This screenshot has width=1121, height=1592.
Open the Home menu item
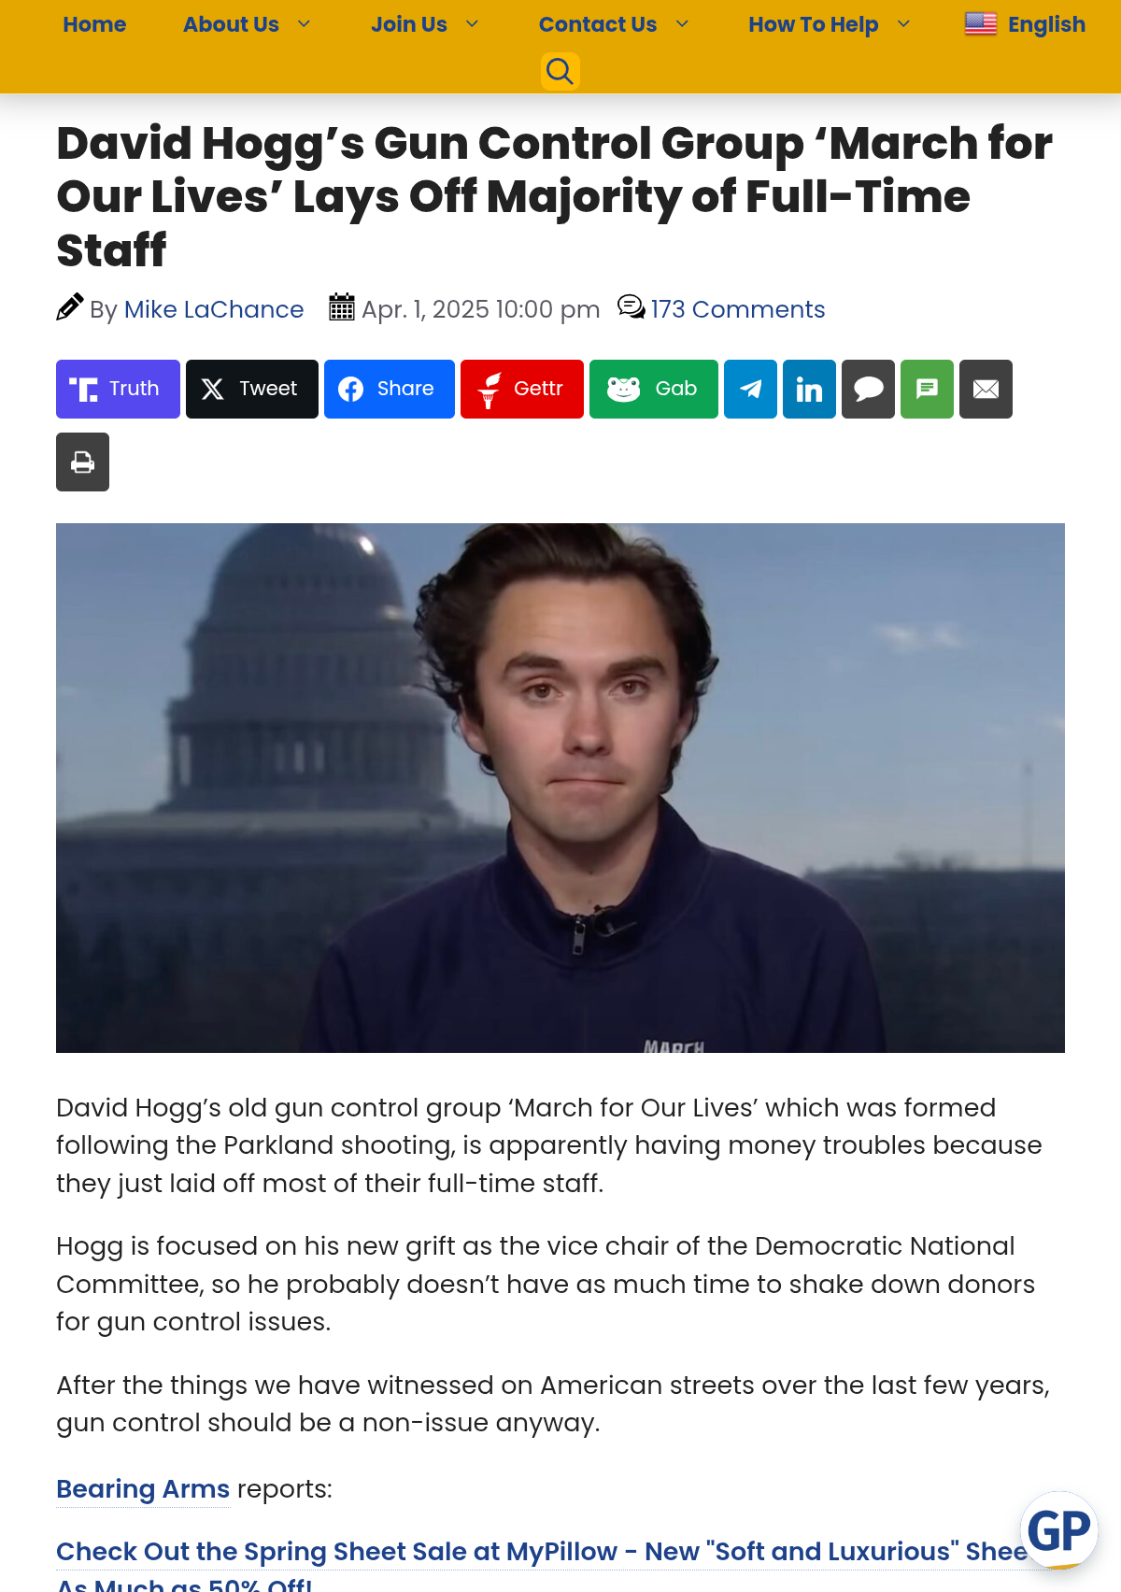pos(94,24)
